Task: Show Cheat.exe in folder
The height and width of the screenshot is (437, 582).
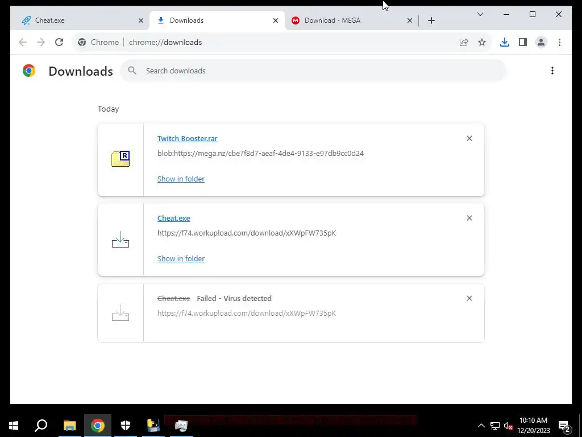Action: (181, 258)
